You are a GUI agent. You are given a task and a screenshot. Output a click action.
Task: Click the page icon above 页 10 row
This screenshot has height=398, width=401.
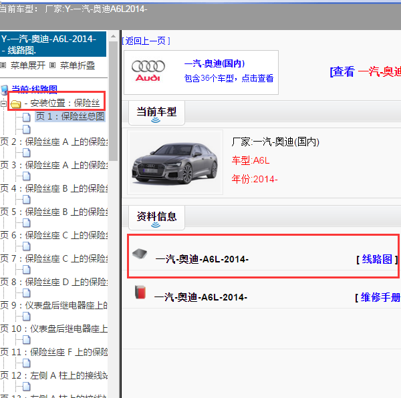tap(26, 317)
